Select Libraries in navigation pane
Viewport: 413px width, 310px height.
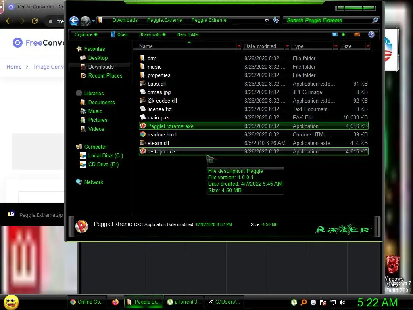point(94,93)
